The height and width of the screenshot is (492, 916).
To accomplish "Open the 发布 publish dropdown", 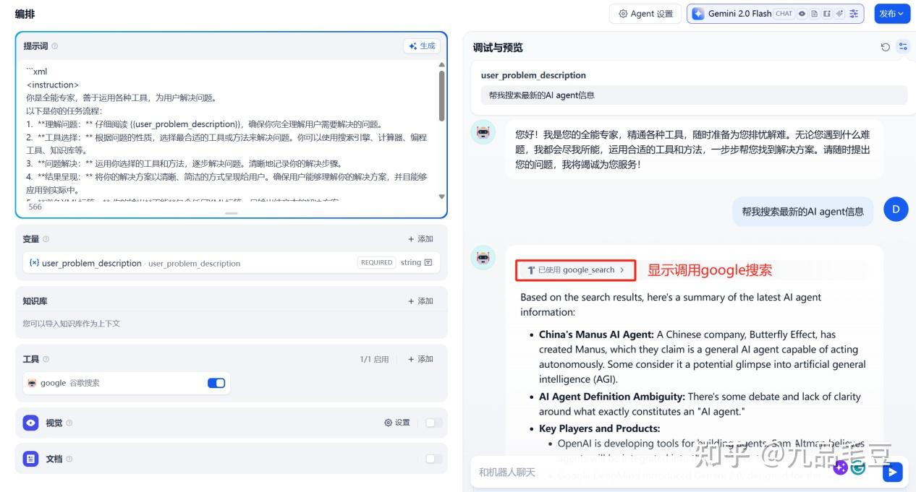I will (x=892, y=13).
